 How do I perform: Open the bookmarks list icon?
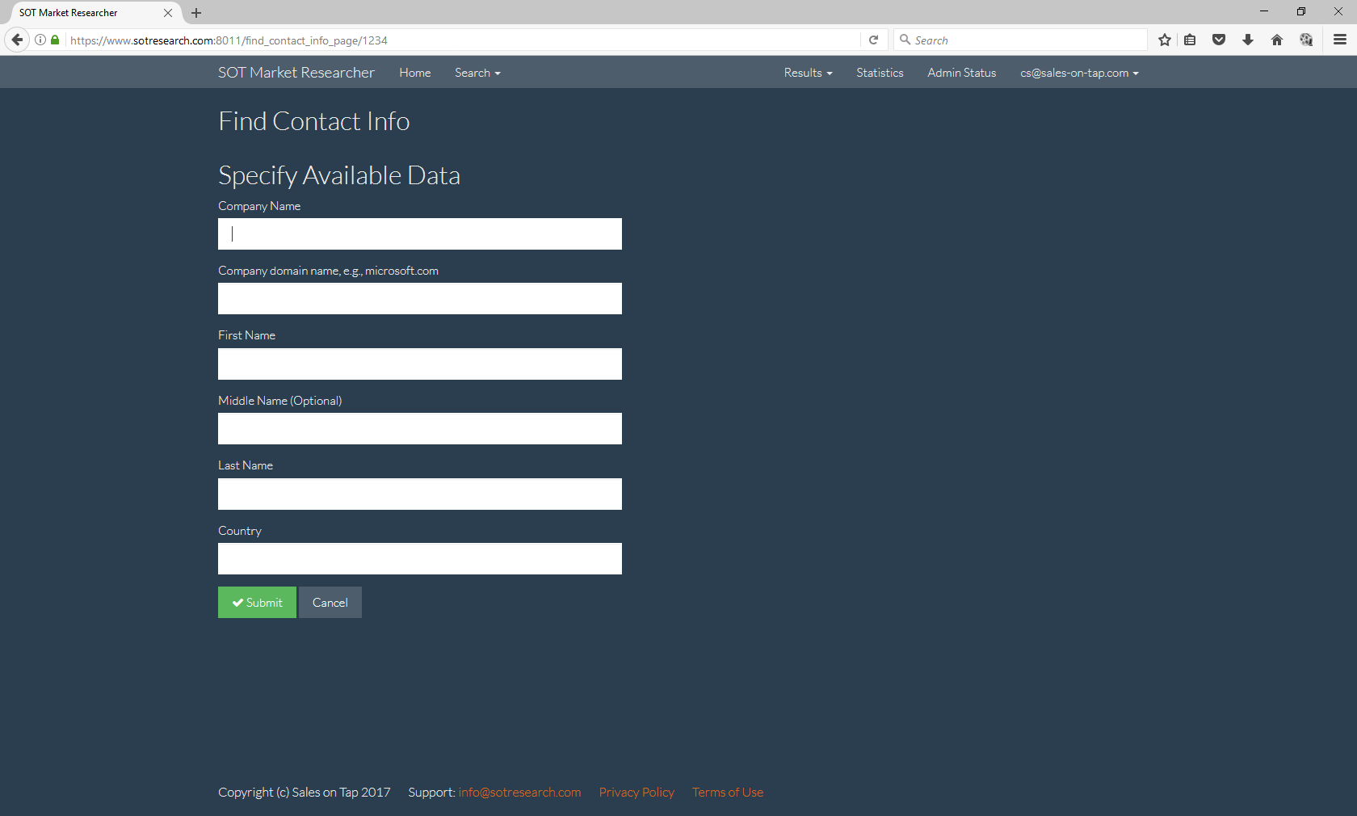pos(1190,40)
